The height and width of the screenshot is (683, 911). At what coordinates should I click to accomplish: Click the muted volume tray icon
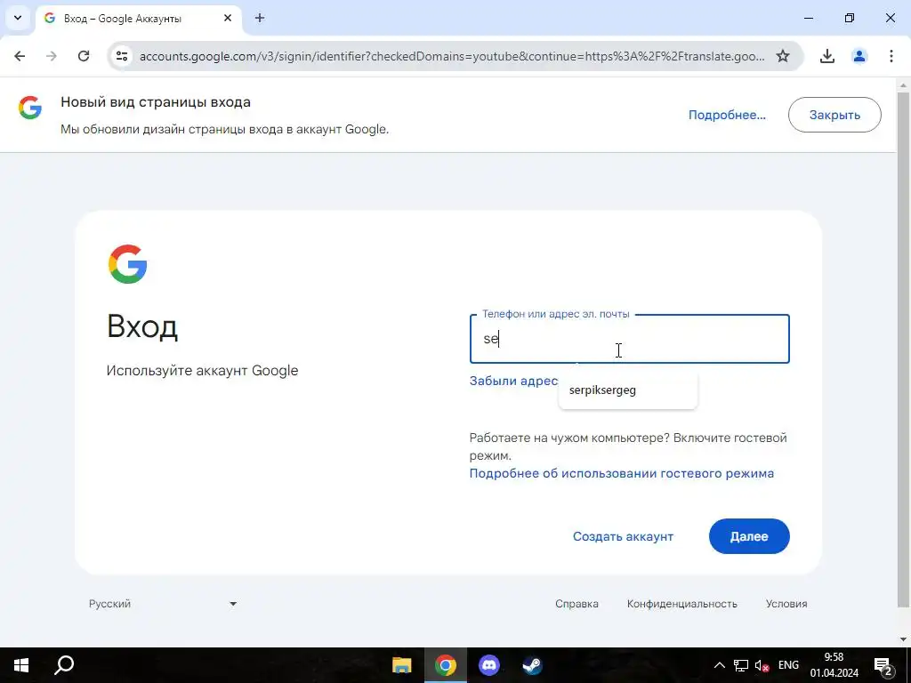(x=762, y=665)
